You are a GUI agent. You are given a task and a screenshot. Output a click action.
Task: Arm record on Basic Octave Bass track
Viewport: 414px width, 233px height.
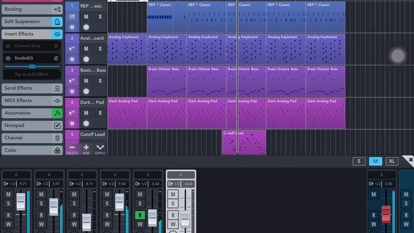click(86, 91)
